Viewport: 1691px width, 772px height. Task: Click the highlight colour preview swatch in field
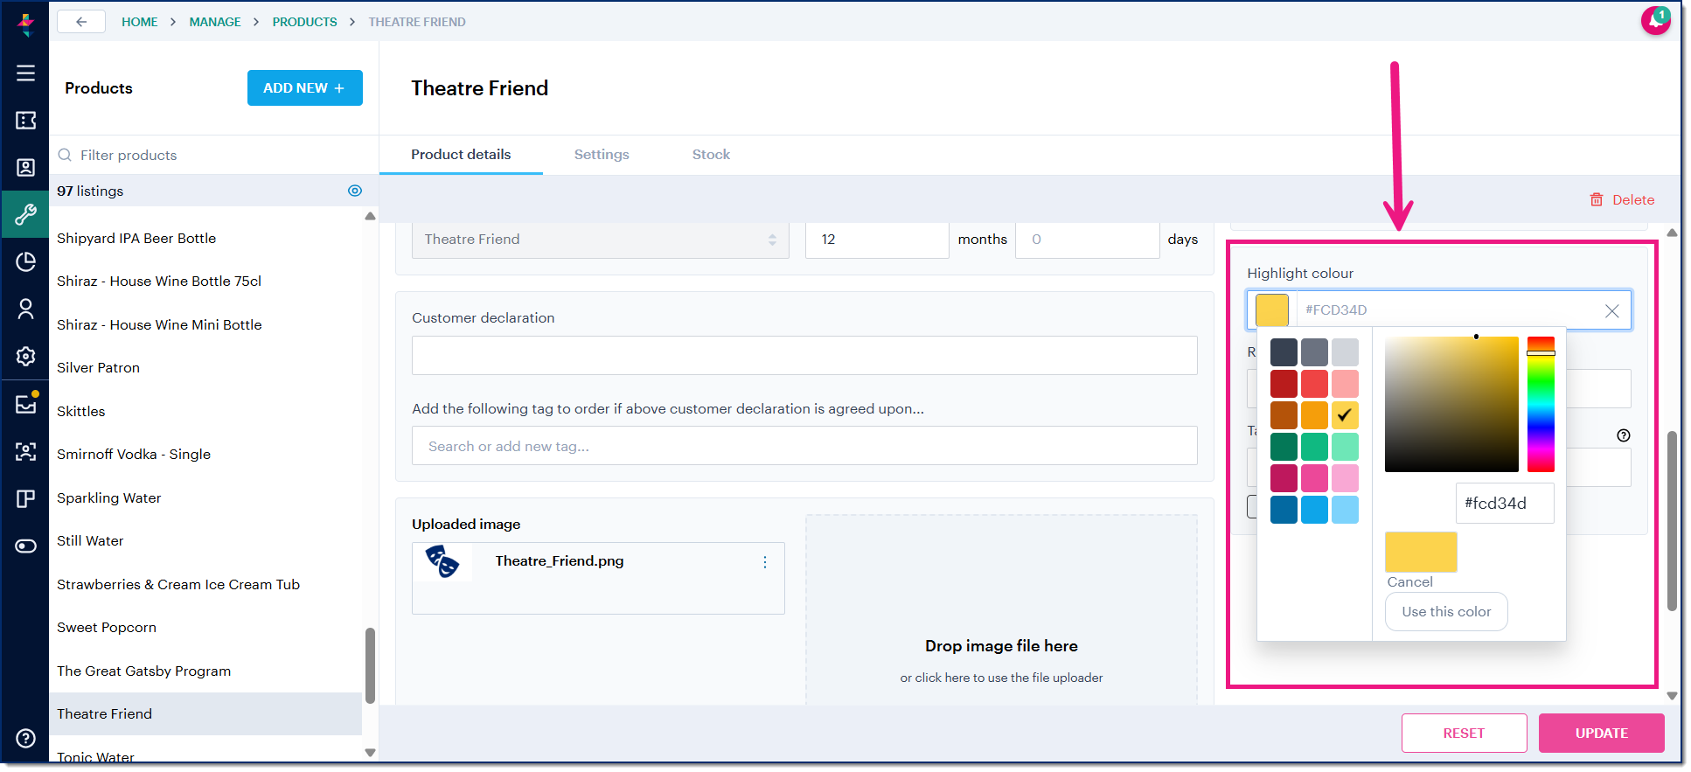(x=1272, y=310)
